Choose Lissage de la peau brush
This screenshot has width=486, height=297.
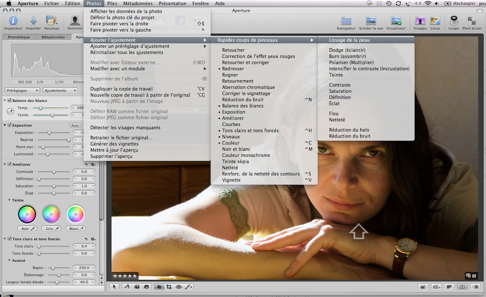[366, 40]
